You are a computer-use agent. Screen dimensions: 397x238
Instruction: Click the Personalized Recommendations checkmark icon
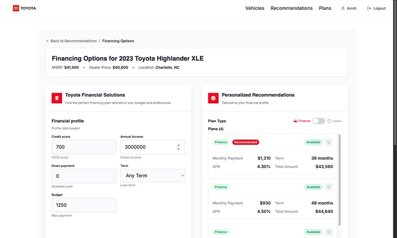[x=213, y=98]
